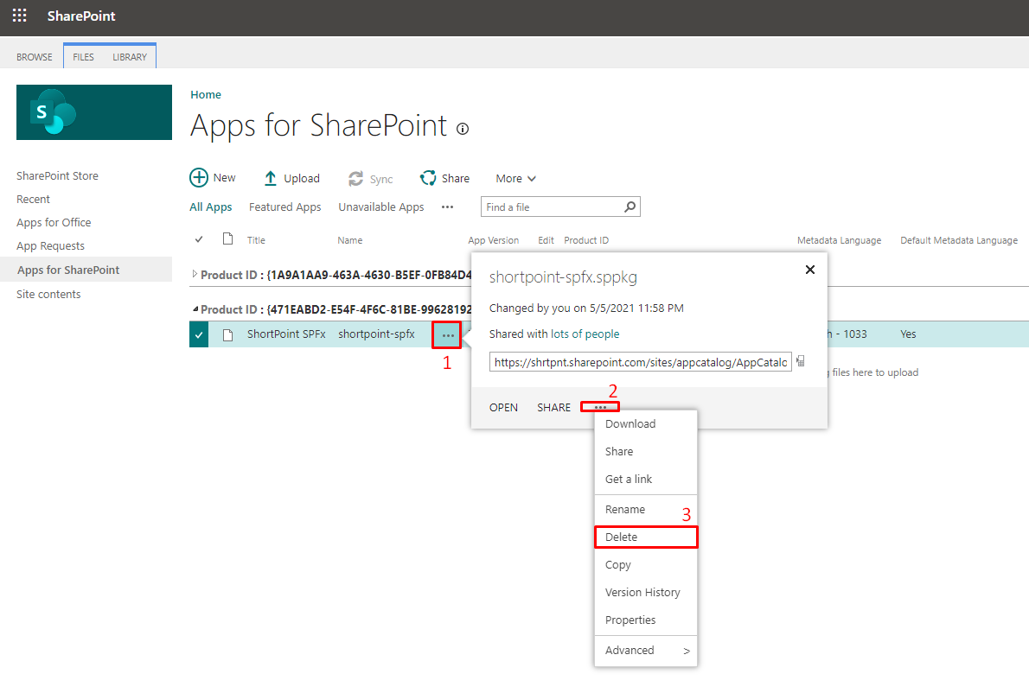Click the copy-link icon beside URL field
Viewport: 1029px width, 693px height.
[801, 360]
